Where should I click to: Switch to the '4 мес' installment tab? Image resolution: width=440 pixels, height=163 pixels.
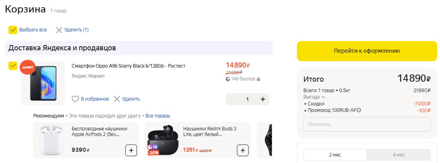[398, 155]
